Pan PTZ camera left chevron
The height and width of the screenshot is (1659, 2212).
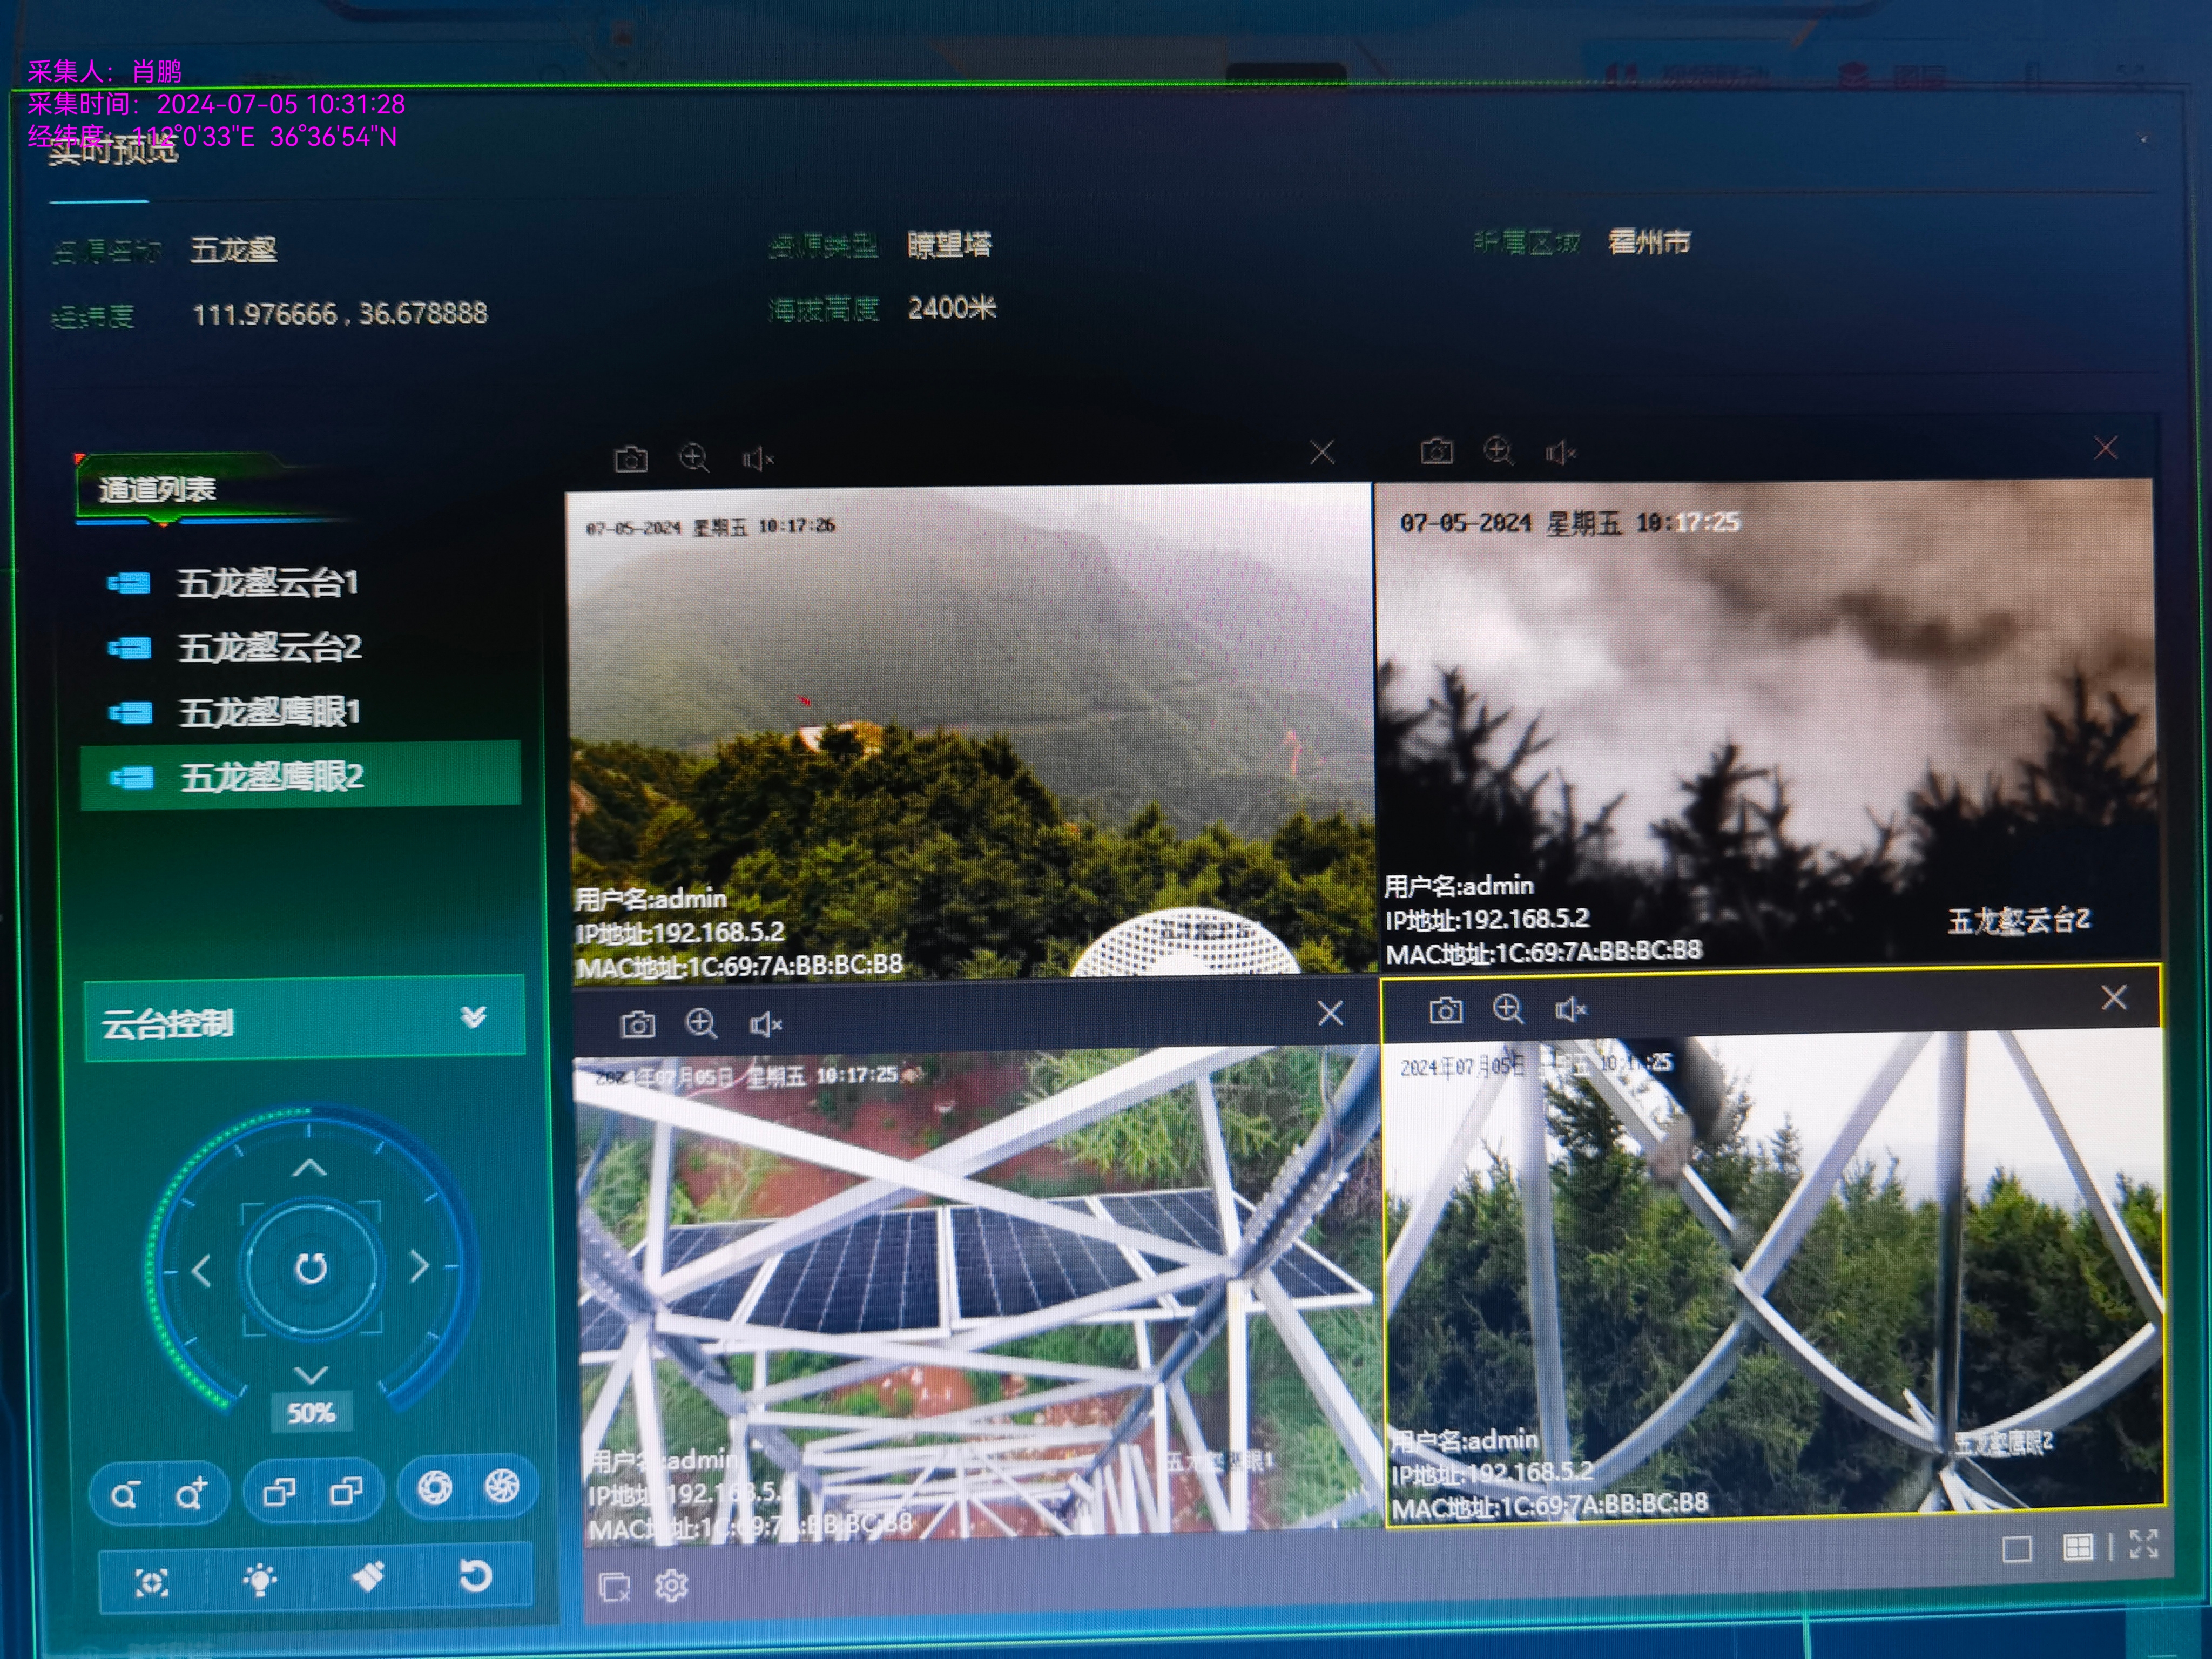click(201, 1271)
